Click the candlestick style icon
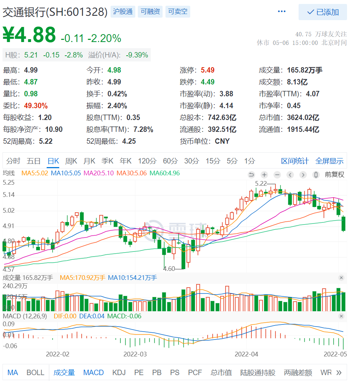This screenshot has height=383, width=351. [316, 175]
